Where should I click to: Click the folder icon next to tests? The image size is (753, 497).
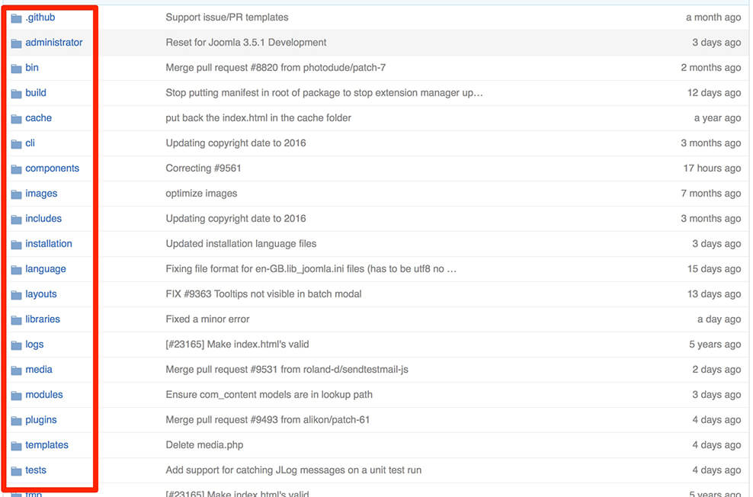tap(16, 470)
